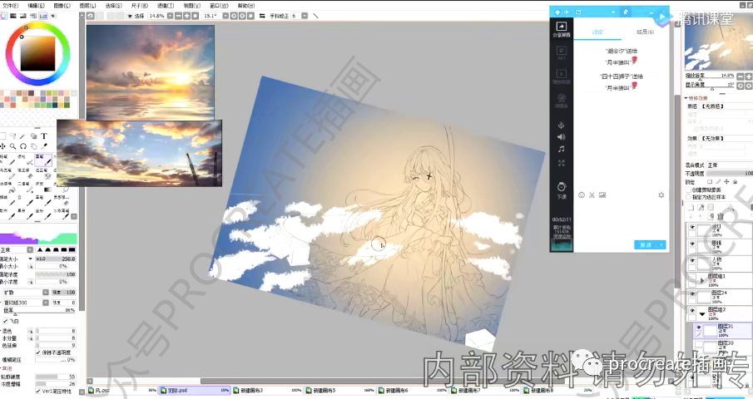
Task: Select the Text tool
Action: [44, 136]
